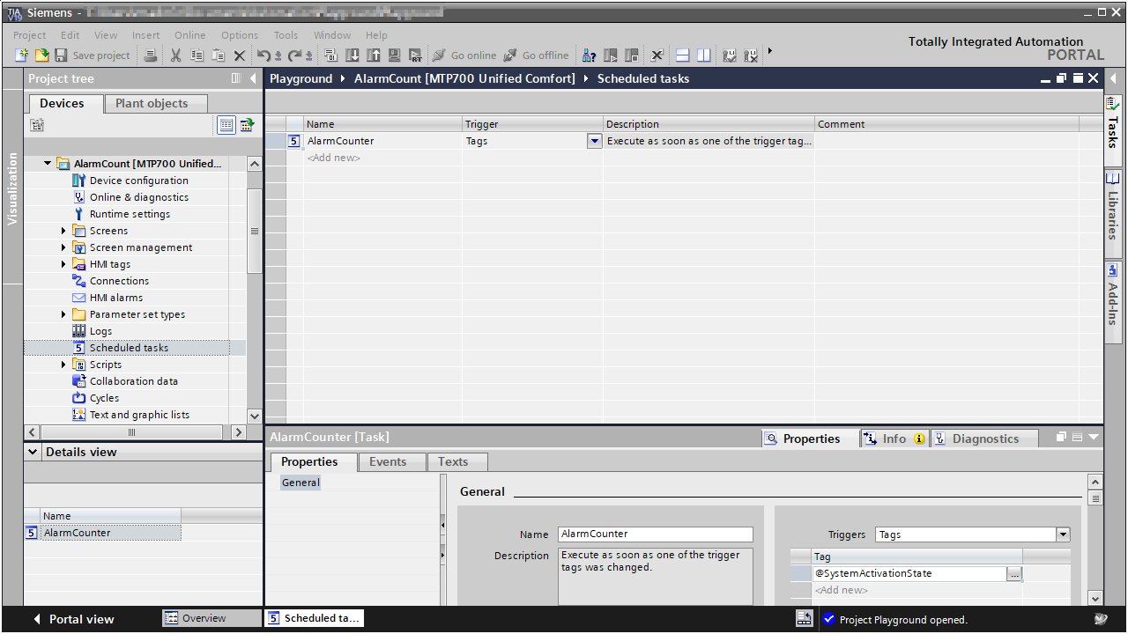1128x634 pixels.
Task: Expand the Screens folder in tree
Action: [63, 231]
